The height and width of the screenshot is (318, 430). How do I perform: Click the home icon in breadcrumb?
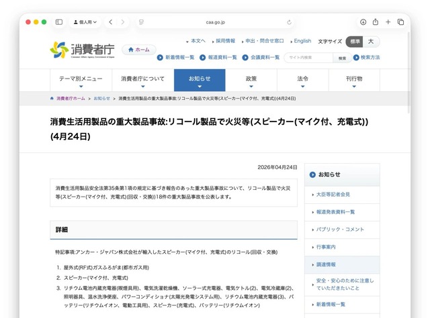point(52,99)
